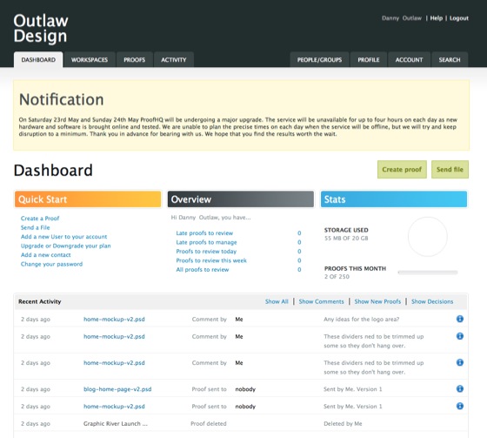Click the Stats panel header
Screen dimensions: 487x438
394,199
